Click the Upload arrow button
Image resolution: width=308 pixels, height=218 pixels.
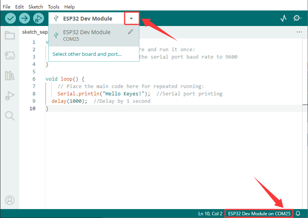[x=25, y=18]
